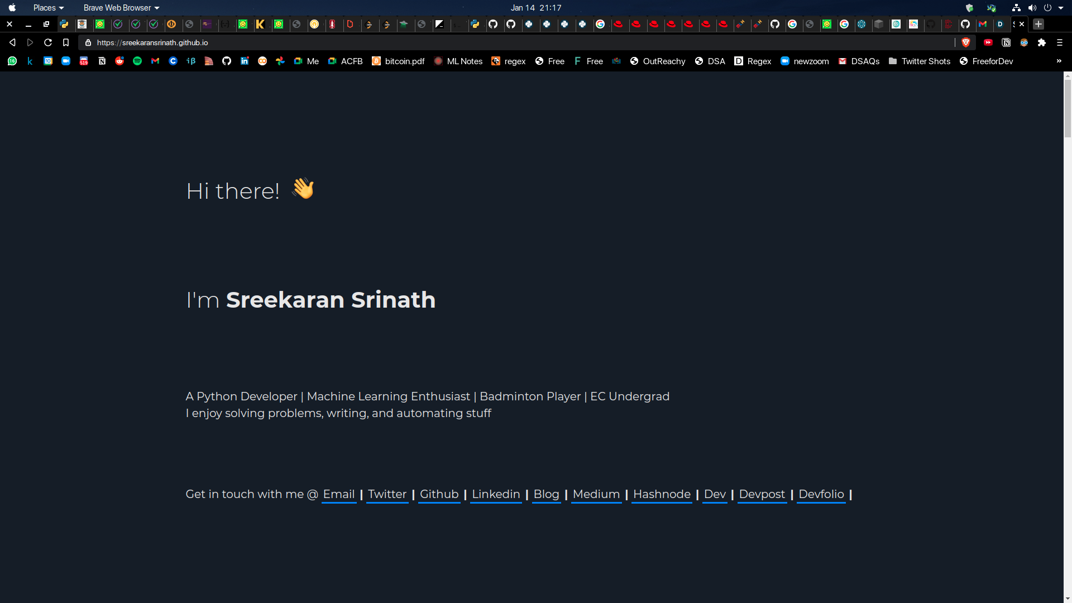Open the Brave hamburger main menu
The height and width of the screenshot is (603, 1072).
point(1060,42)
